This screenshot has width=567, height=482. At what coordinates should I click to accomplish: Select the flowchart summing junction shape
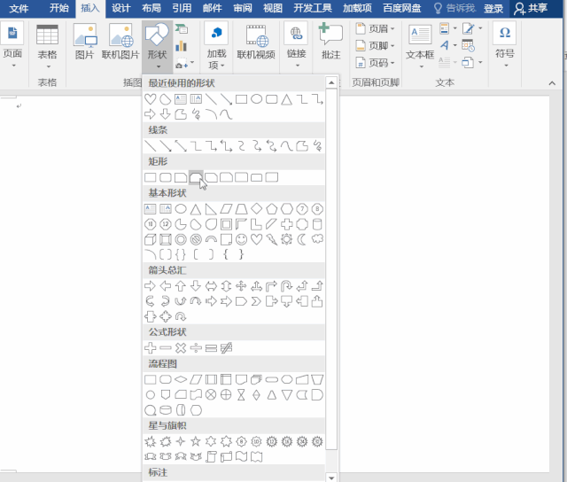tap(211, 395)
